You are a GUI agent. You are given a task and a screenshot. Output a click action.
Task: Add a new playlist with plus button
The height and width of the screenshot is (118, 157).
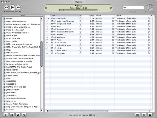[x=6, y=115]
